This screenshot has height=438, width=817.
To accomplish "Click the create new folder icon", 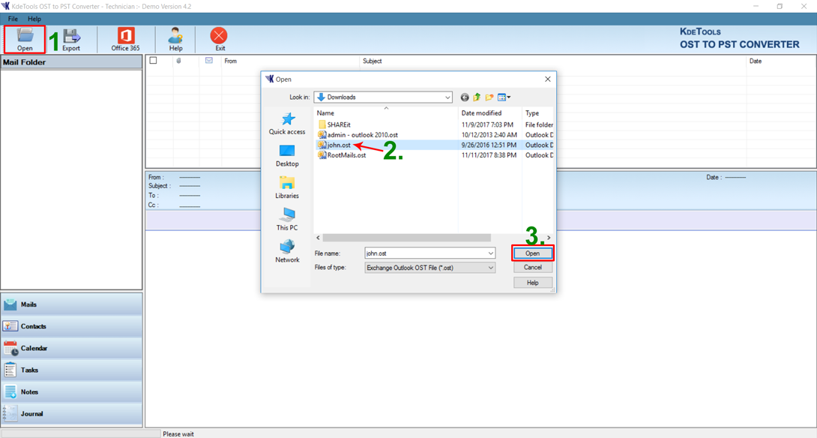I will tap(489, 97).
